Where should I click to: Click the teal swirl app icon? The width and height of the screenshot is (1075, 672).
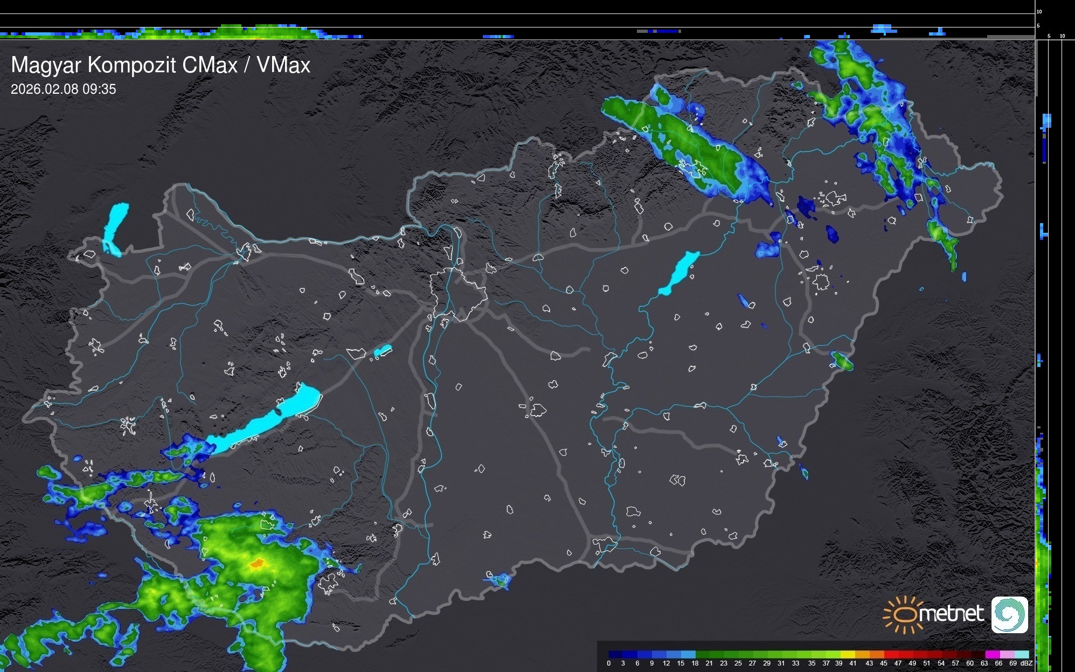(1009, 614)
